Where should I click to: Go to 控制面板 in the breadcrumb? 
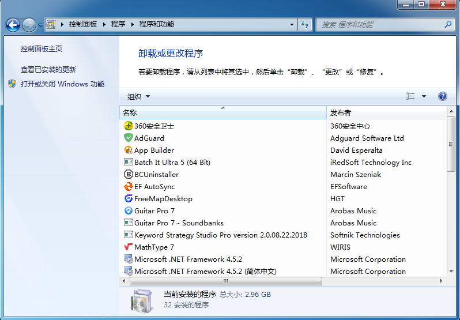tap(83, 24)
